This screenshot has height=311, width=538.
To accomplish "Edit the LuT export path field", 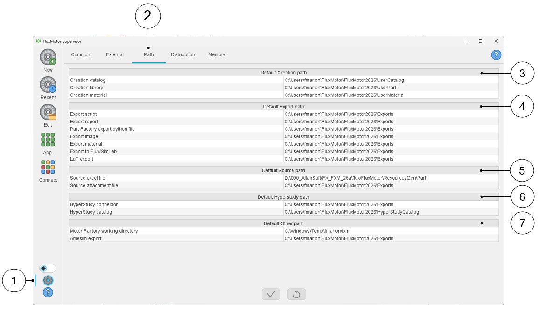I will pyautogui.click(x=391, y=159).
